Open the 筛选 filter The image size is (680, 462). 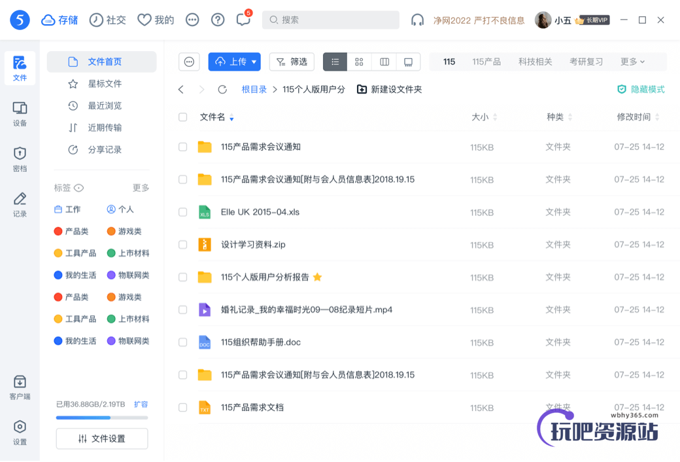point(292,62)
